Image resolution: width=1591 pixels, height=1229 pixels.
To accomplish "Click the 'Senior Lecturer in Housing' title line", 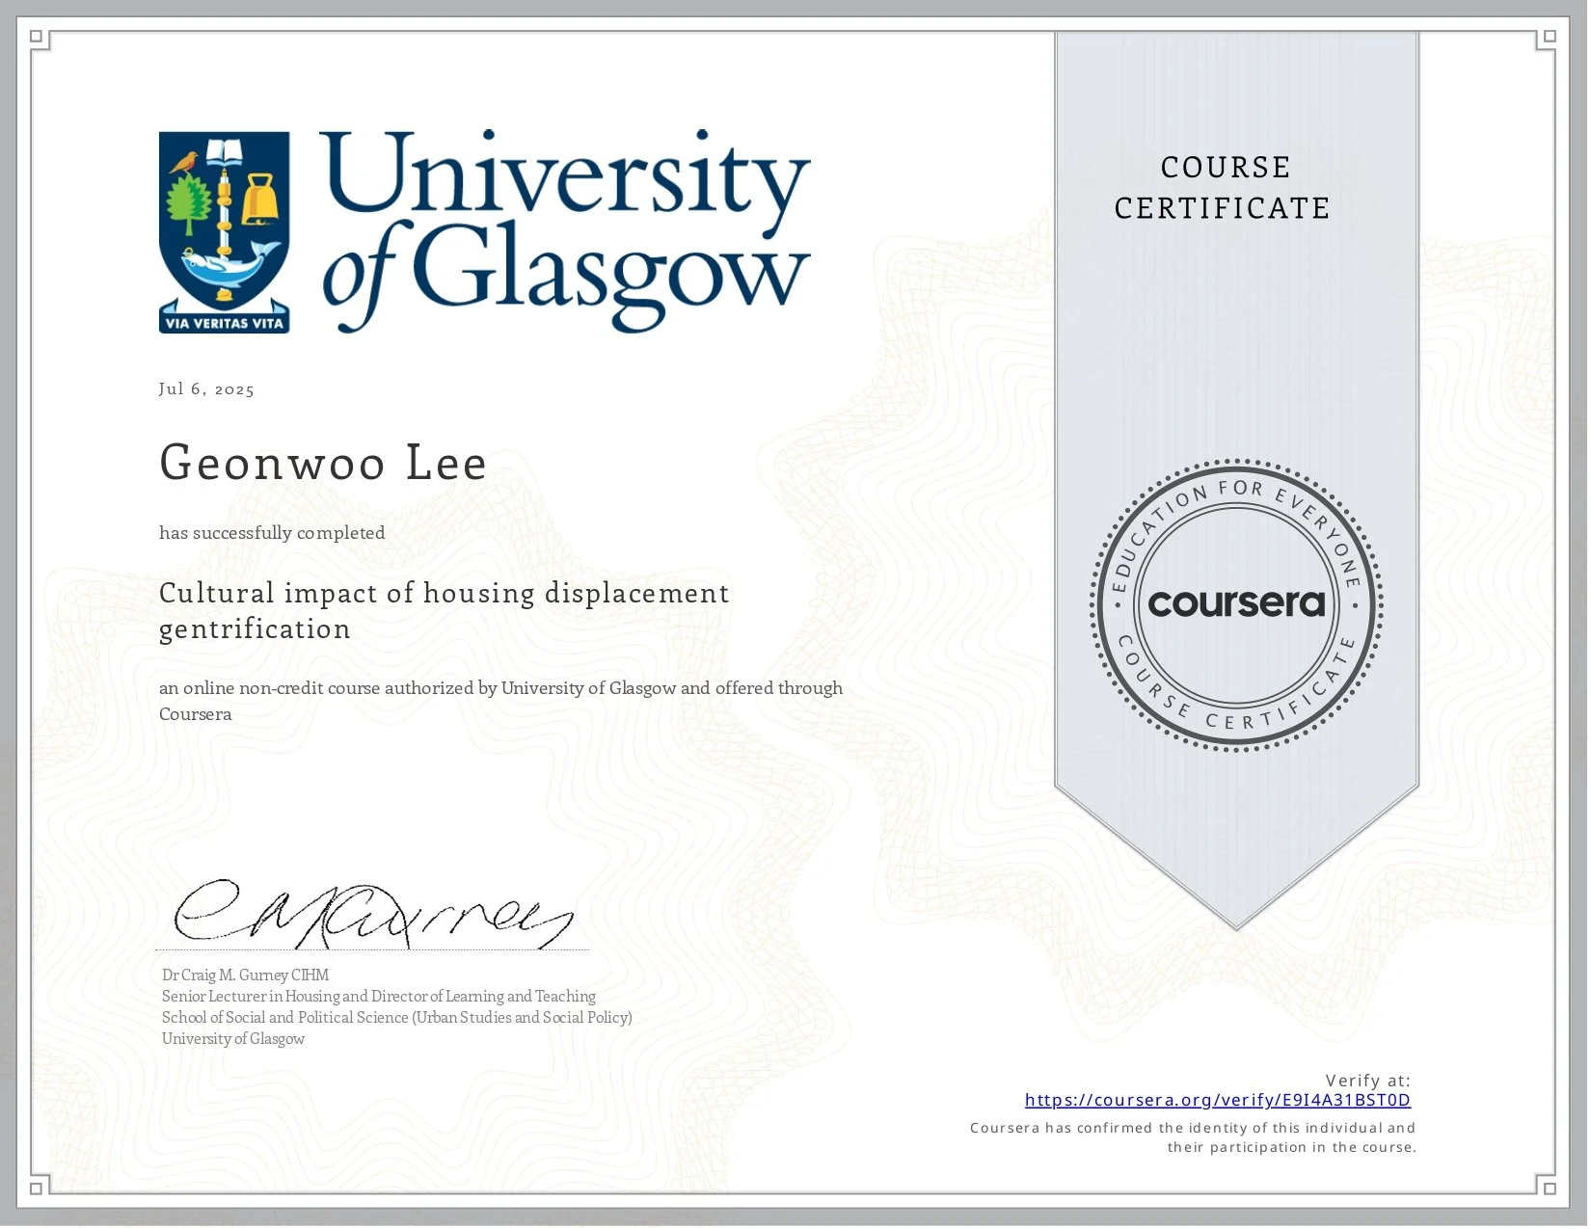I will 379,996.
